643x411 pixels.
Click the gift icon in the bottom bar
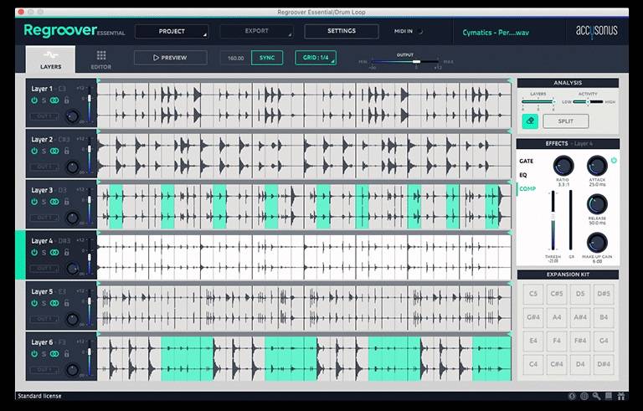[620, 396]
